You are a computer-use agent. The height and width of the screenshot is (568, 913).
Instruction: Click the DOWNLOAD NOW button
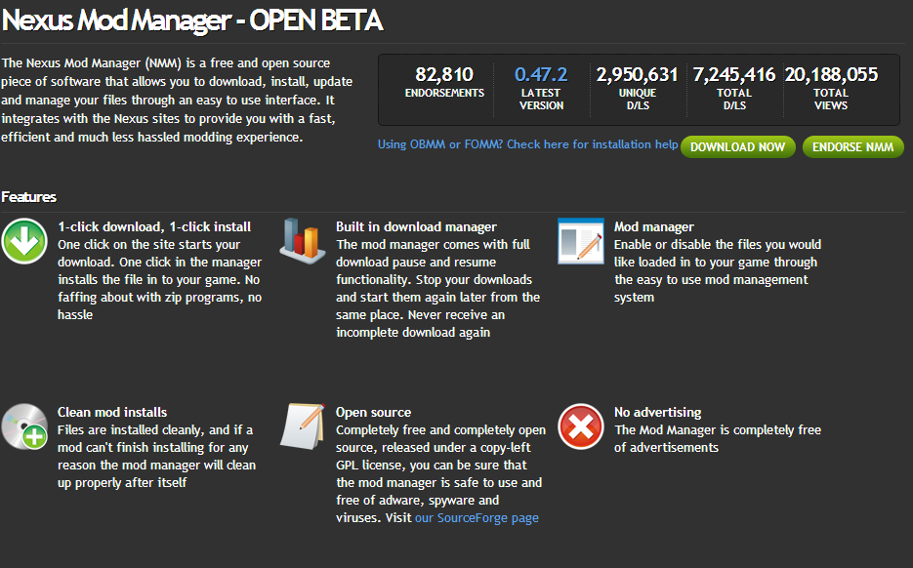click(738, 146)
